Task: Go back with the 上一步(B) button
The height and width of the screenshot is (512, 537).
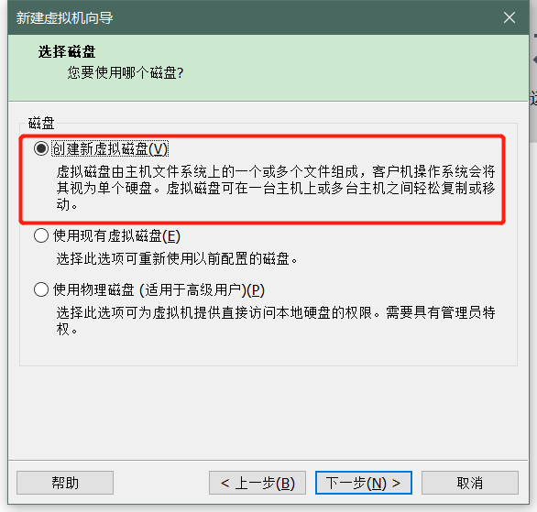Action: 258,483
